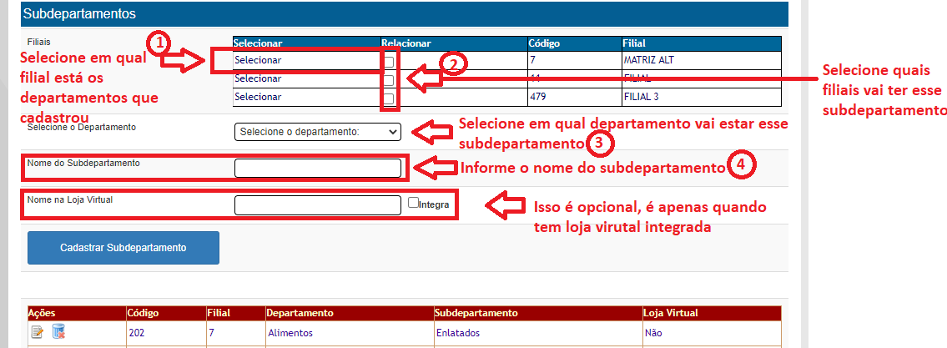Image resolution: width=947 pixels, height=348 pixels.
Task: Click Selecionar link for FILIAL 3 row
Action: point(258,97)
